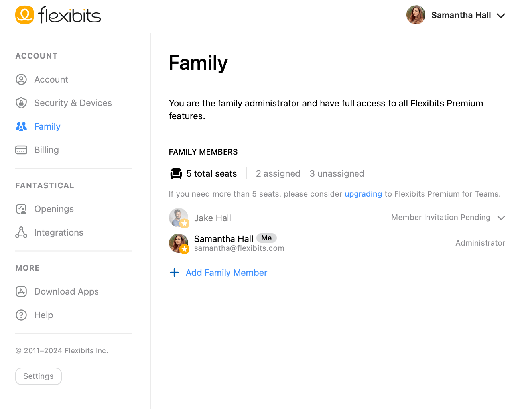Open the Member Invitation Pending dropdown
The image size is (520, 409).
coord(448,218)
